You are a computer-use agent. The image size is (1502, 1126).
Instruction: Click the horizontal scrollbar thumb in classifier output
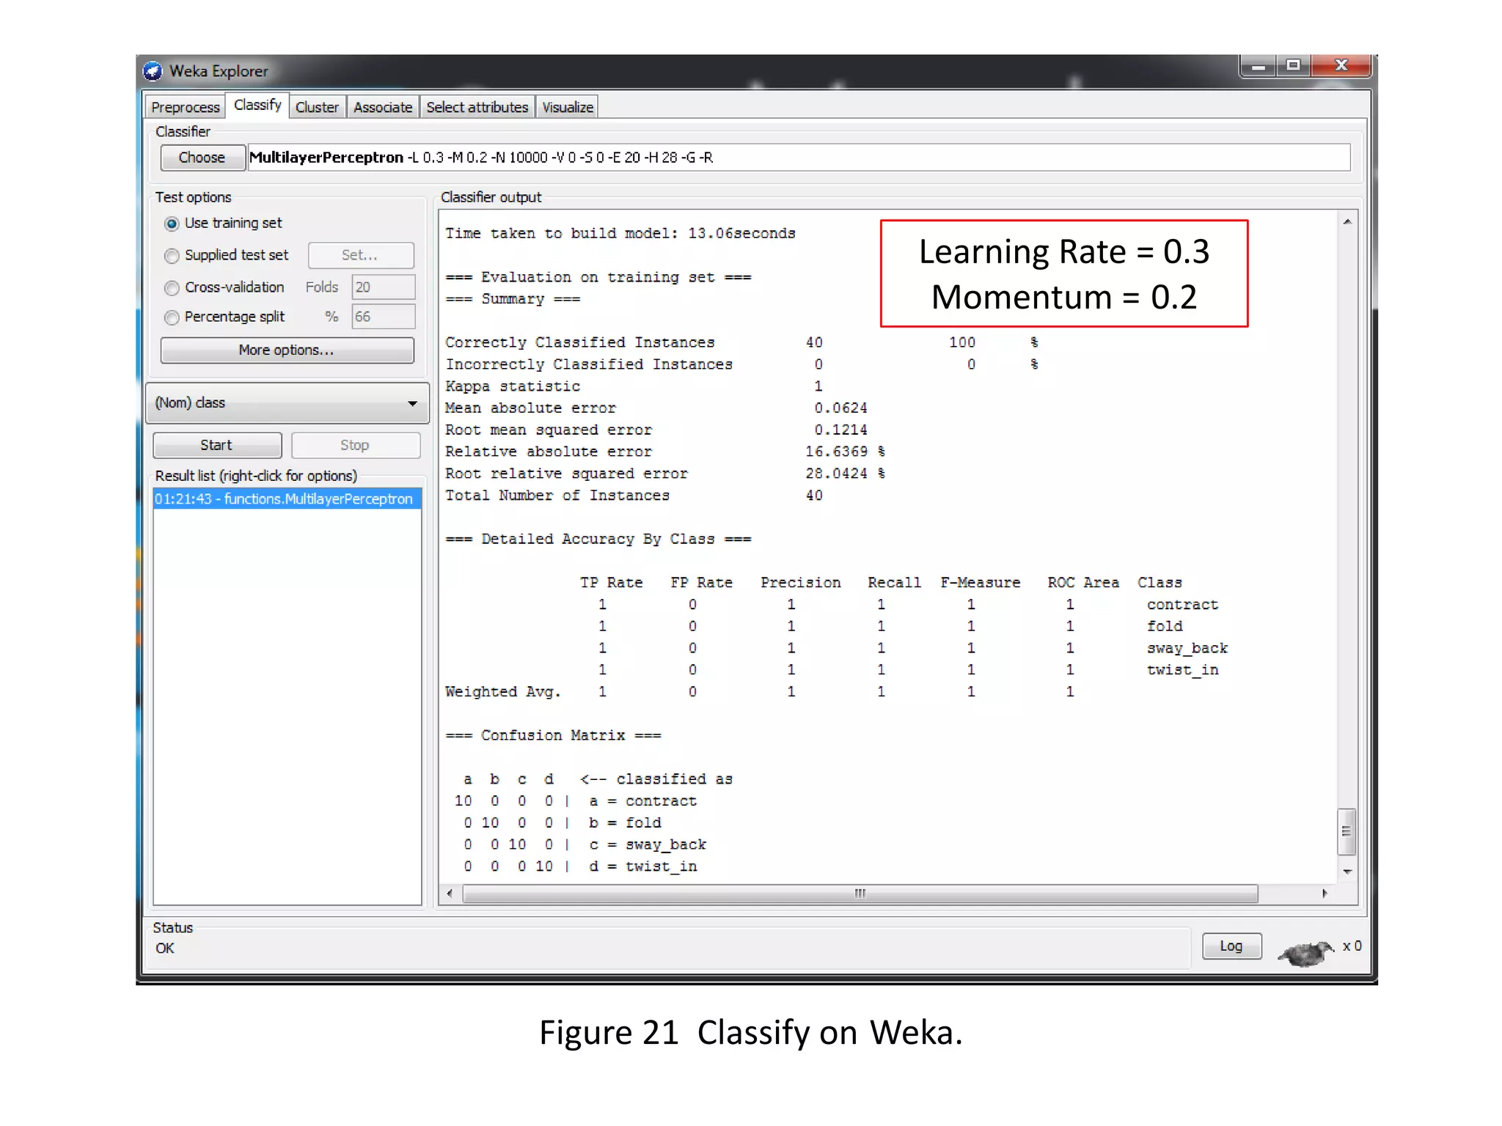point(860,894)
